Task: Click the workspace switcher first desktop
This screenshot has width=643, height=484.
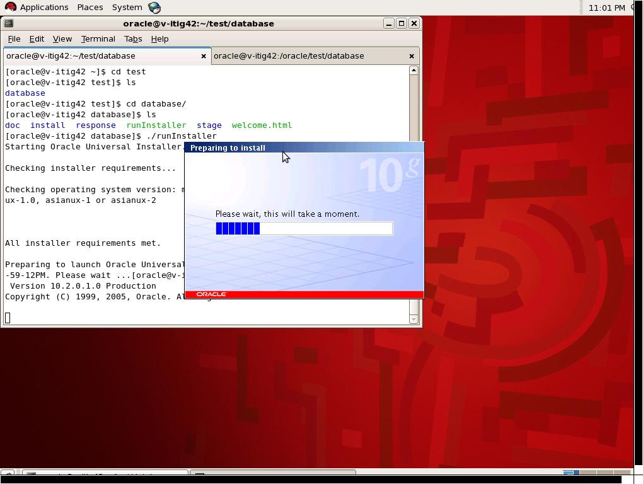Action: tap(571, 473)
